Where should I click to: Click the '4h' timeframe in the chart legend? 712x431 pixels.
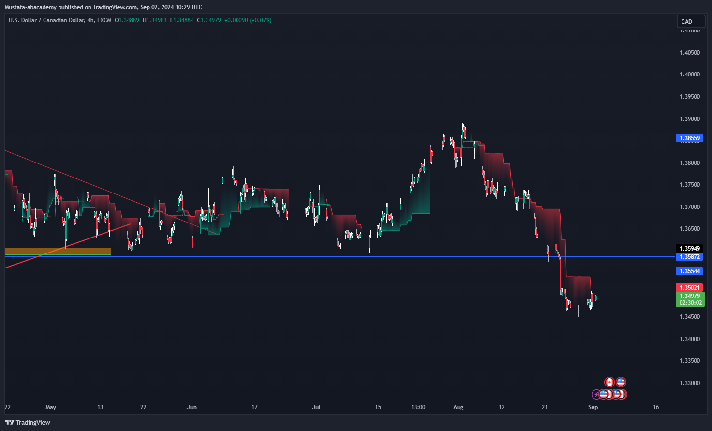(x=90, y=20)
